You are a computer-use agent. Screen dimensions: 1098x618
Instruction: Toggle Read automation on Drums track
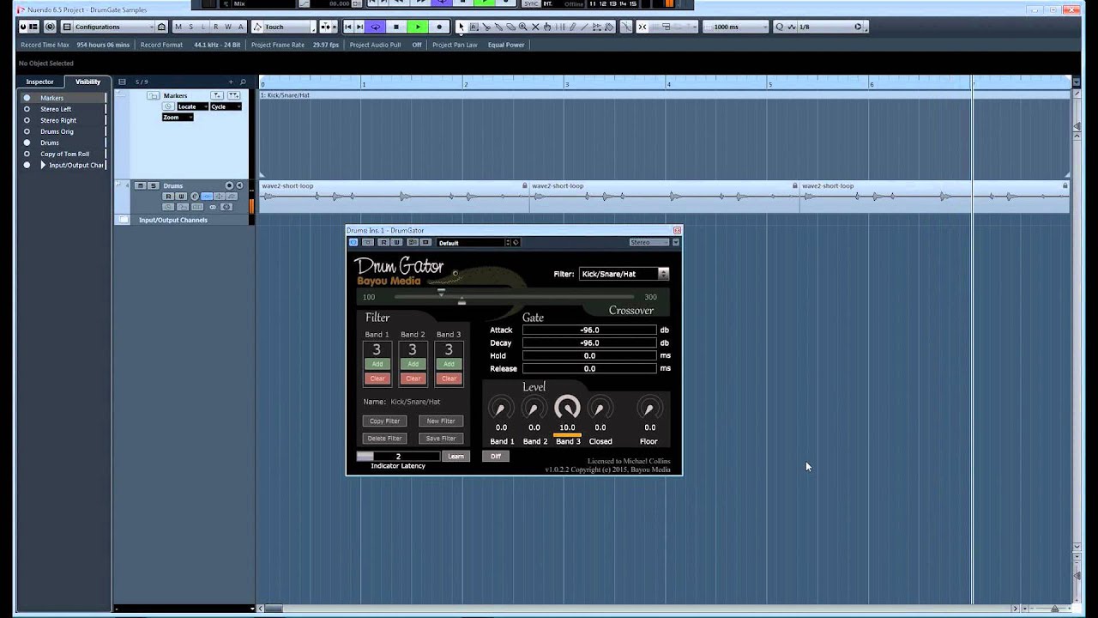tap(169, 197)
